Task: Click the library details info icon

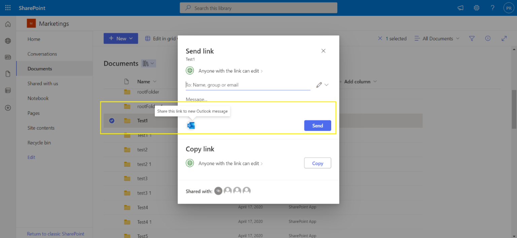Action: (x=488, y=38)
